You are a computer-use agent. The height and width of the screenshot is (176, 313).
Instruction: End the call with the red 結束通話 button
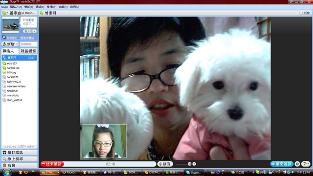52,164
